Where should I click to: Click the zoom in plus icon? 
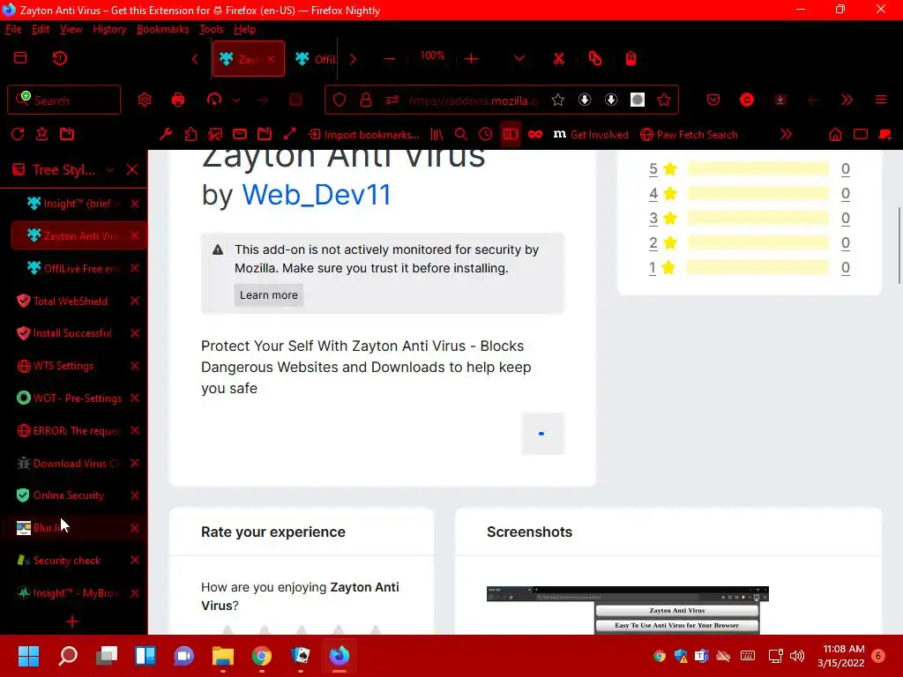click(x=471, y=59)
